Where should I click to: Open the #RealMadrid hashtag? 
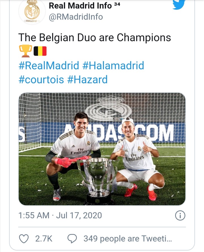point(49,65)
